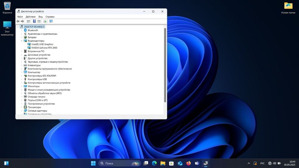The height and width of the screenshot is (168, 299).
Task: Toggle the show/hide console tree toolbar icon
Action: (28, 21)
